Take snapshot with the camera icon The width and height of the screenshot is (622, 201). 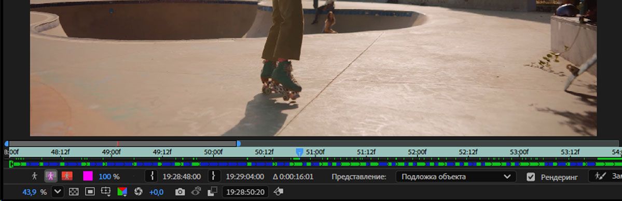(x=180, y=192)
